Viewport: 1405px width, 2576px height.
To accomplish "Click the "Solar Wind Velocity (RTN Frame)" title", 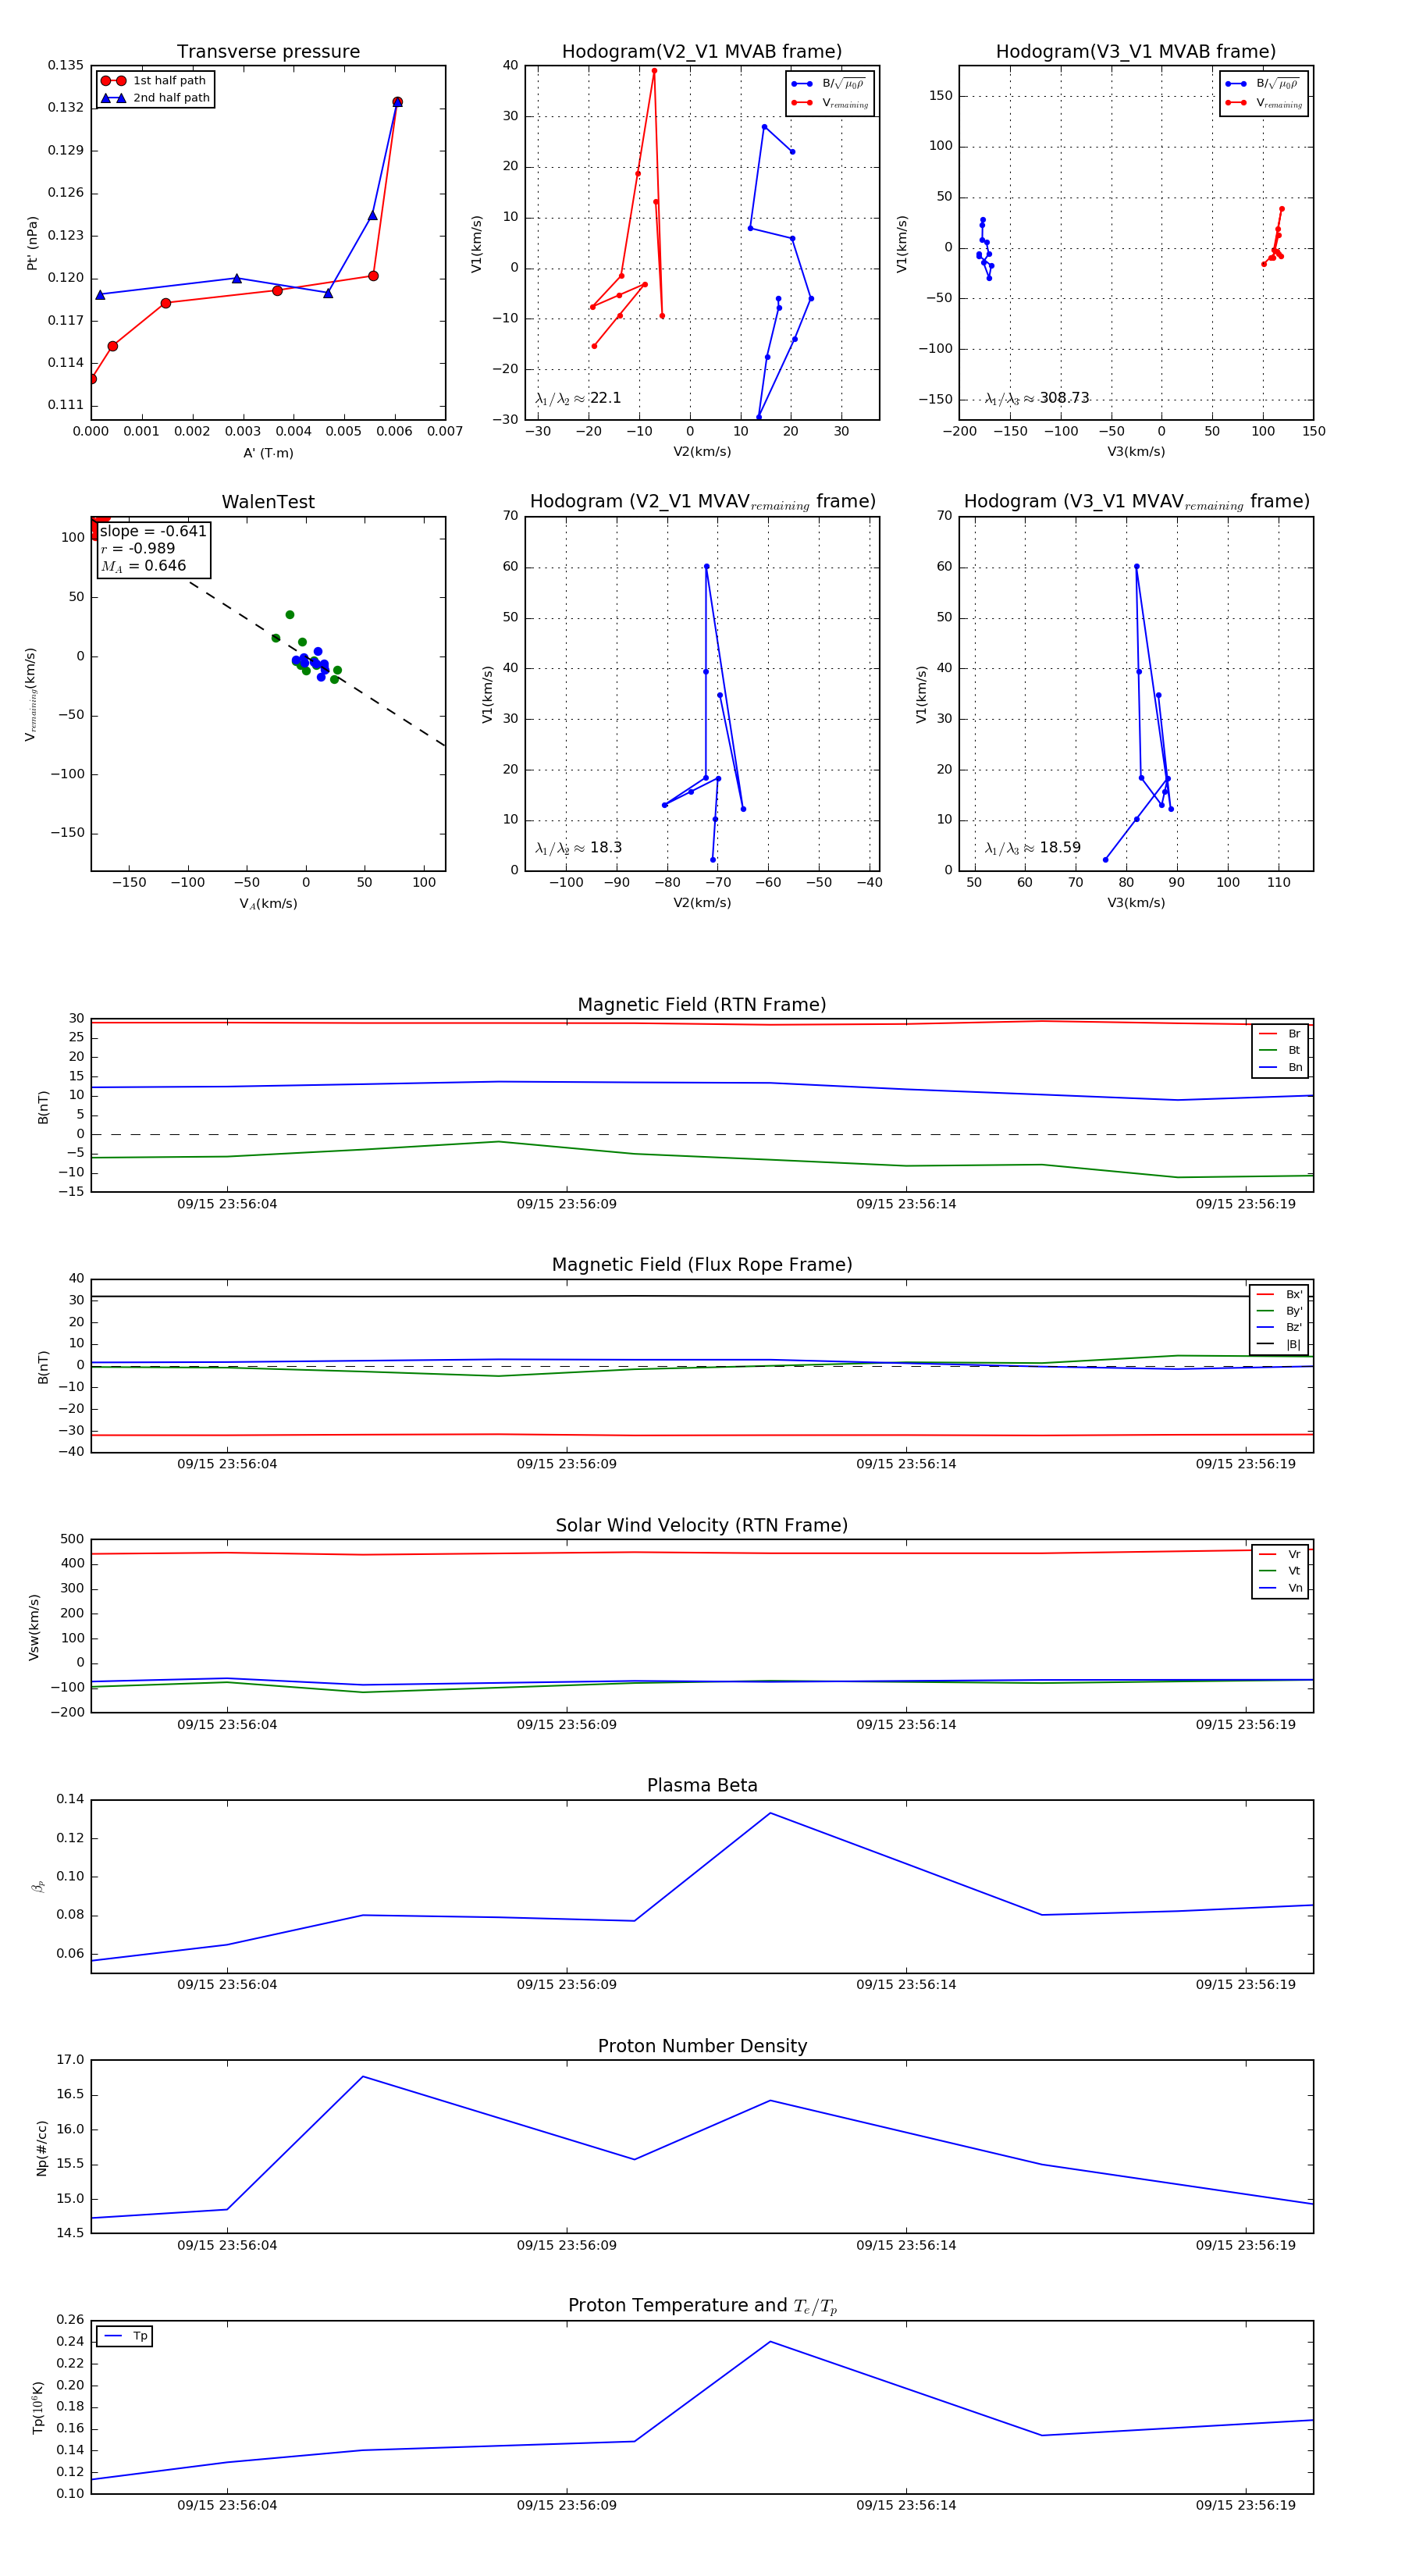I will click(702, 1526).
